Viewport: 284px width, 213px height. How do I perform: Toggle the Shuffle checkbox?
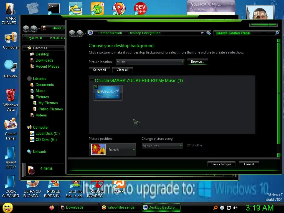pos(189,145)
